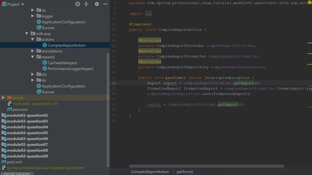Click the actions folder icon
This screenshot has height=175, width=312.
pos(39,39)
